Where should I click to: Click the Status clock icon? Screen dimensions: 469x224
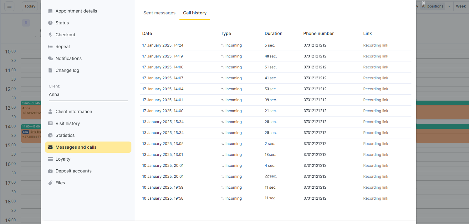(50, 23)
